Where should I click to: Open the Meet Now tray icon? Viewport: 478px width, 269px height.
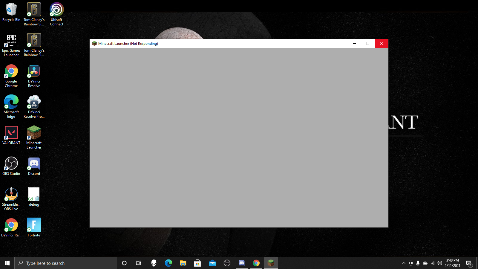pos(411,263)
